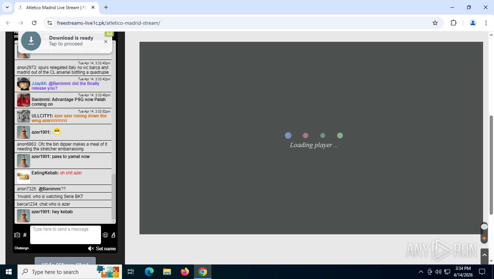This screenshot has height=279, width=494.
Task: Click the scroll-to-top arrow button
Action: (484, 256)
